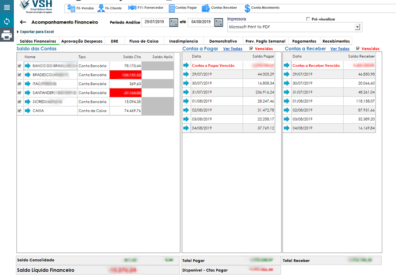Toggle Vencidos checkbox in Contas a Pagar
396x277 pixels.
pos(251,48)
